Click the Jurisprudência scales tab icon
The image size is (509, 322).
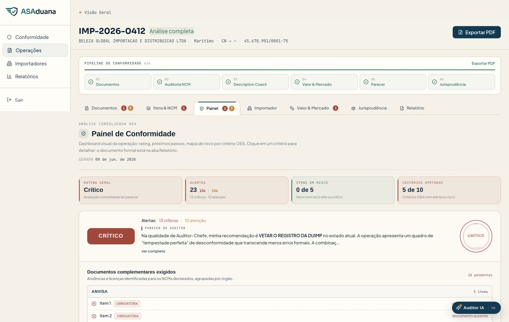click(353, 108)
